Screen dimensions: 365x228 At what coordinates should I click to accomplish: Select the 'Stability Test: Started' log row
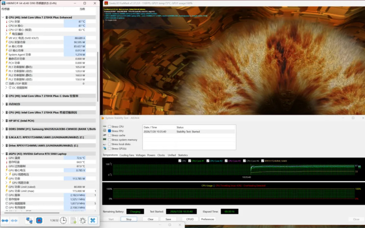(189, 132)
